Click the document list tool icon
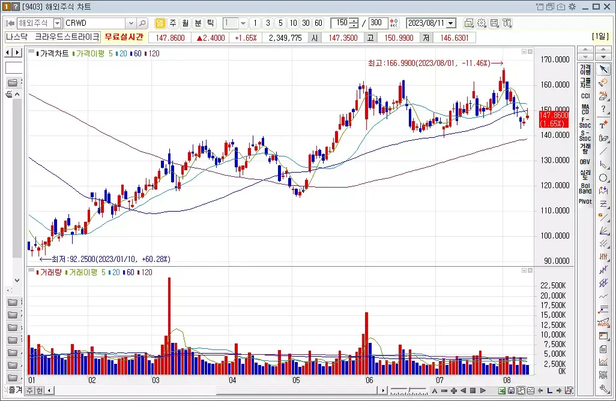616x401 pixels. pyautogui.click(x=603, y=349)
